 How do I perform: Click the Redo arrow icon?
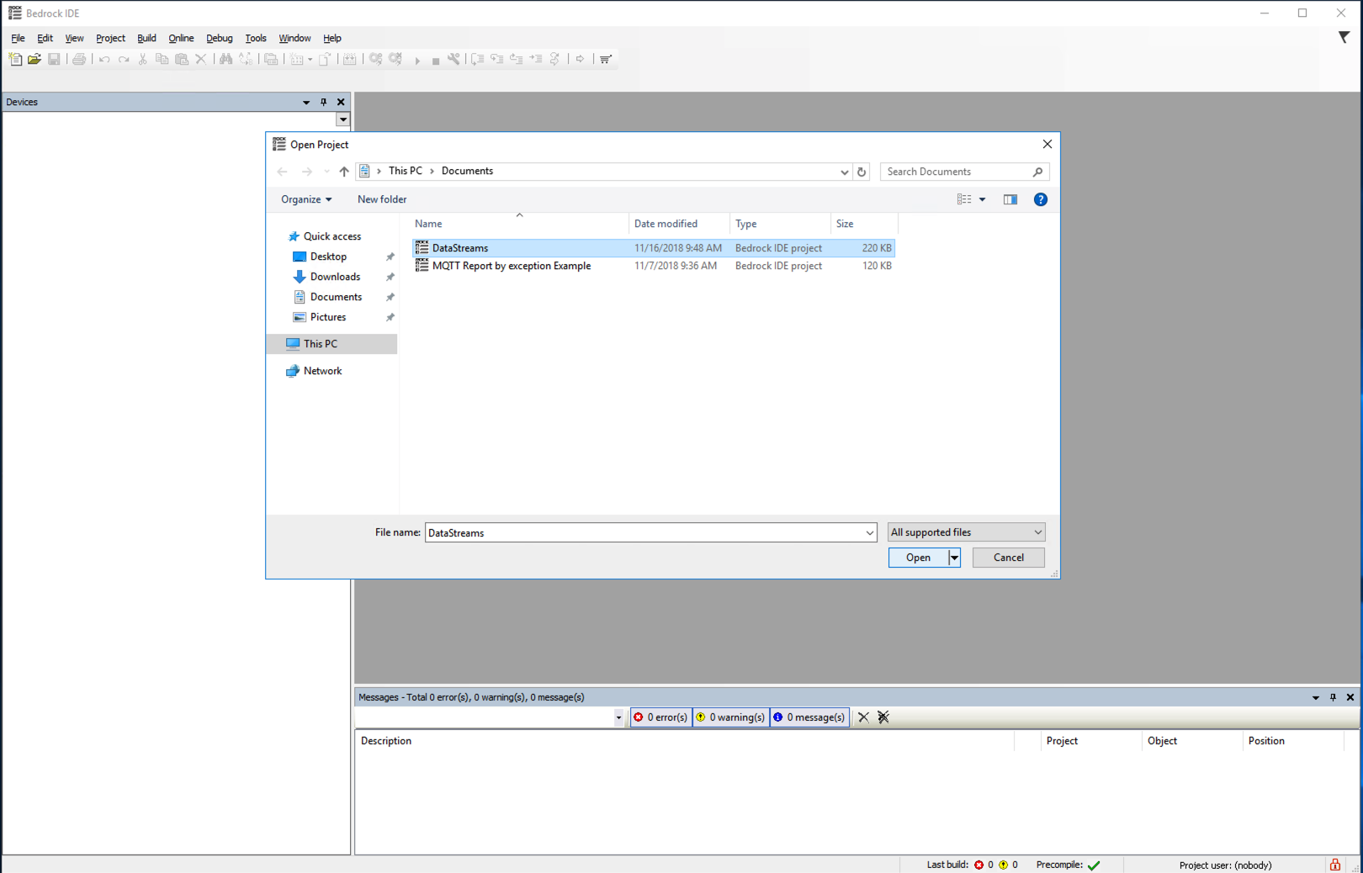click(124, 59)
